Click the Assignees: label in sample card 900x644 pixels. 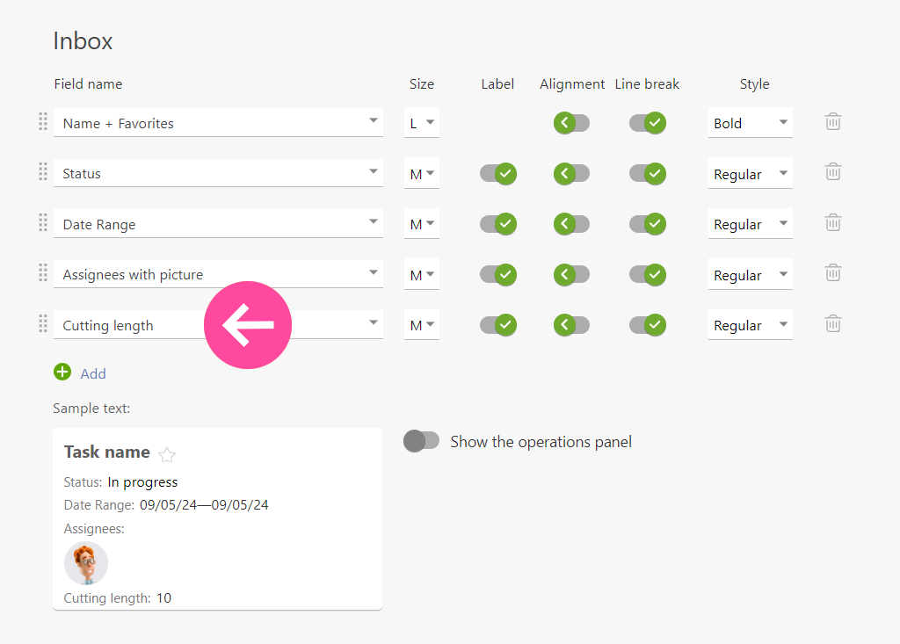(x=93, y=529)
